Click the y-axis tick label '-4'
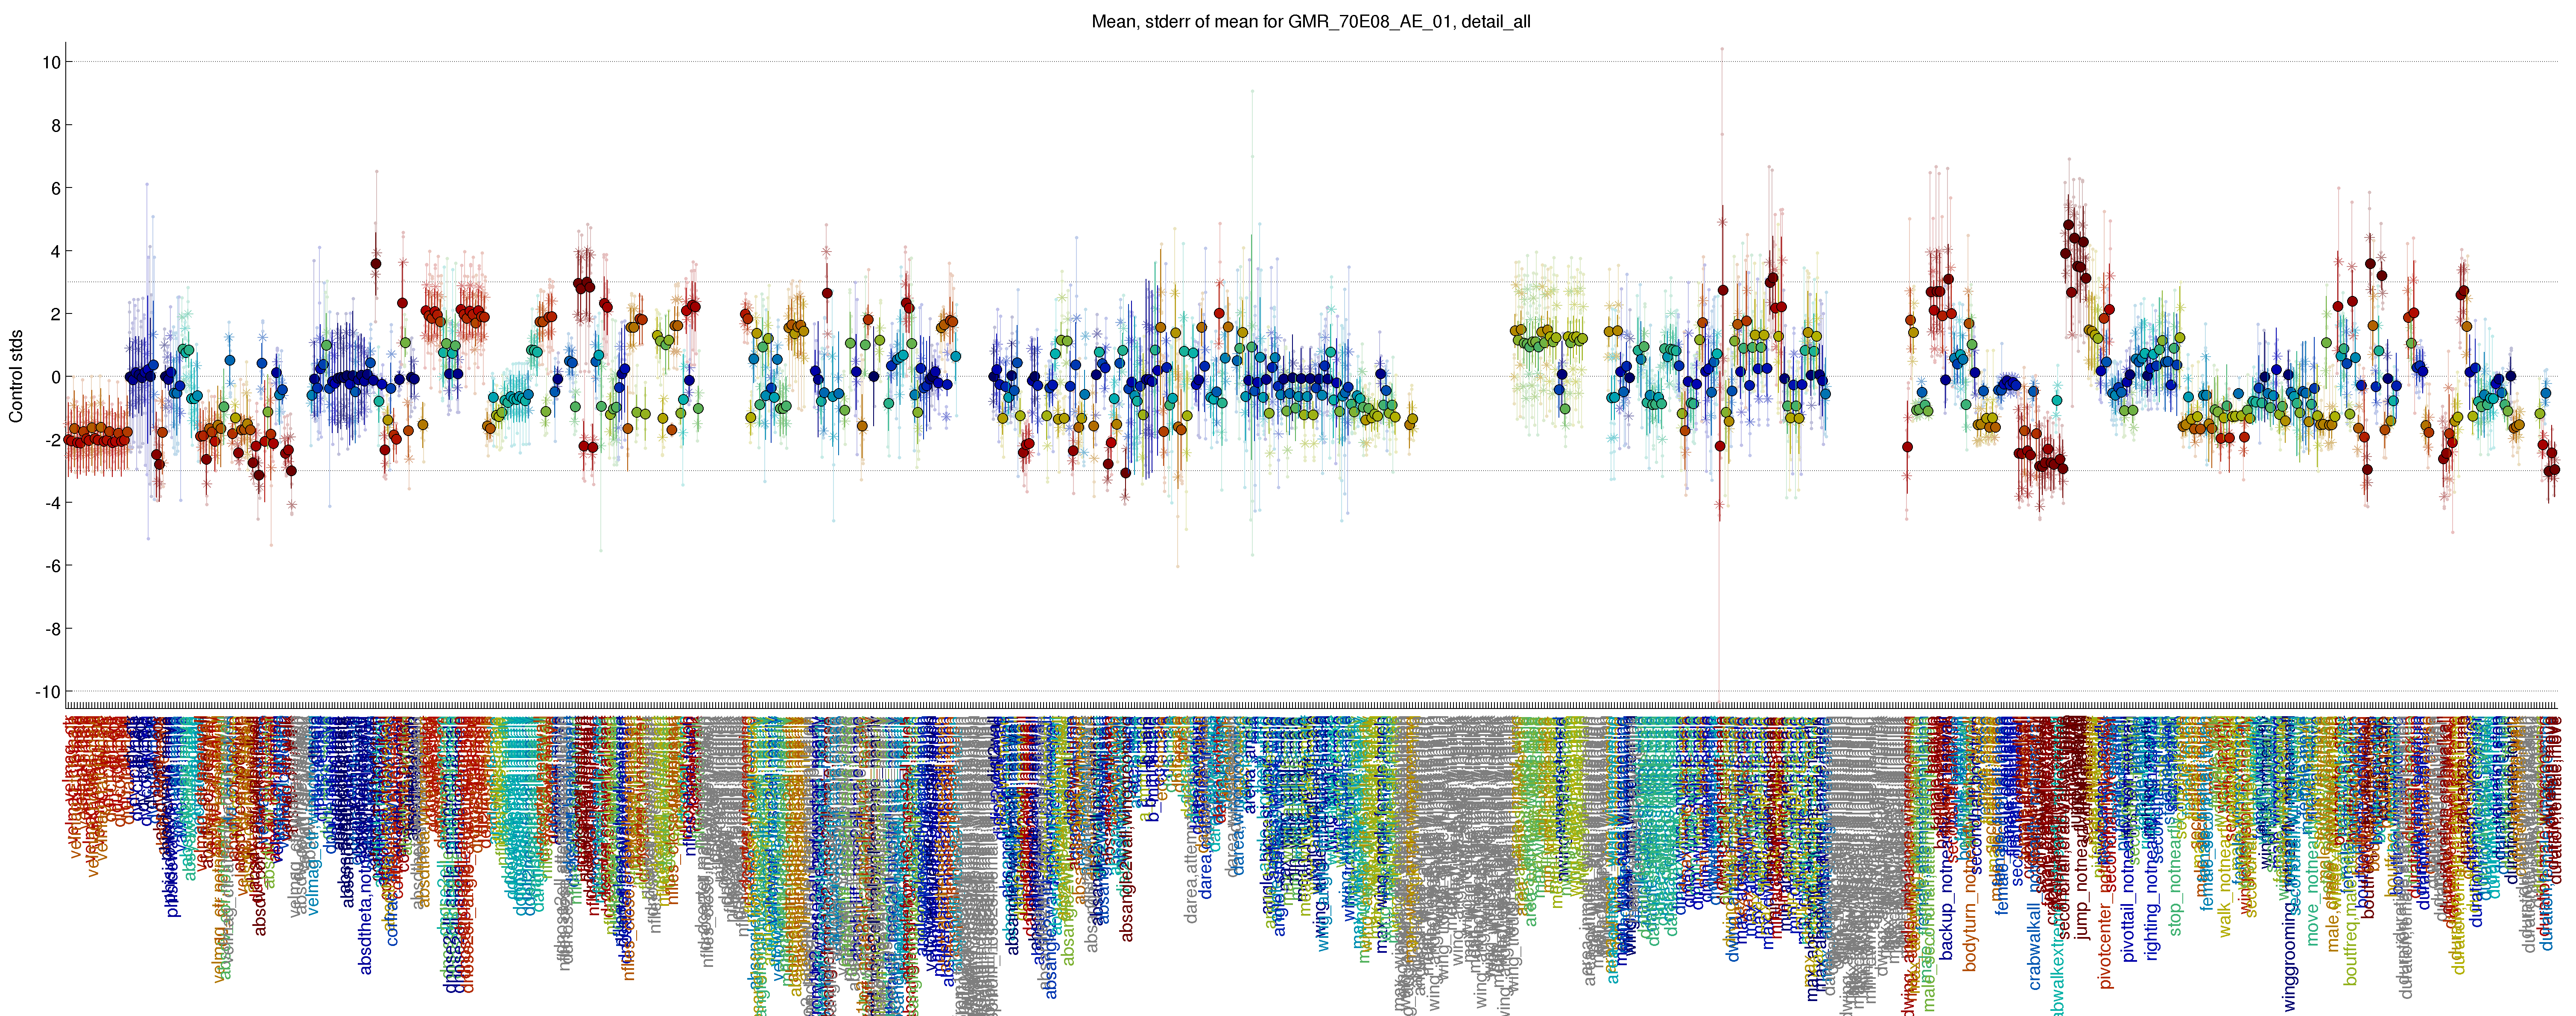 [x=52, y=503]
